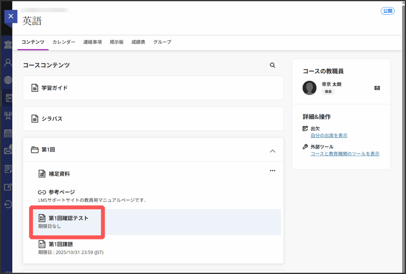This screenshot has width=406, height=274.
Task: Open the institution page icon in left sidebar
Action: pyautogui.click(x=8, y=44)
